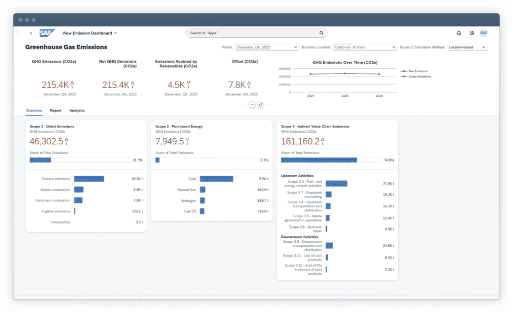This screenshot has width=513, height=313.
Task: Pin the header using the pin icon
Action: (x=261, y=105)
